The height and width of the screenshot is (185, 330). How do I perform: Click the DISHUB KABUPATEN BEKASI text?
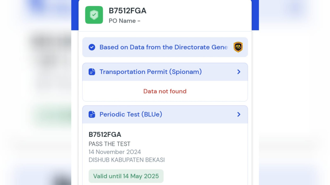127,160
